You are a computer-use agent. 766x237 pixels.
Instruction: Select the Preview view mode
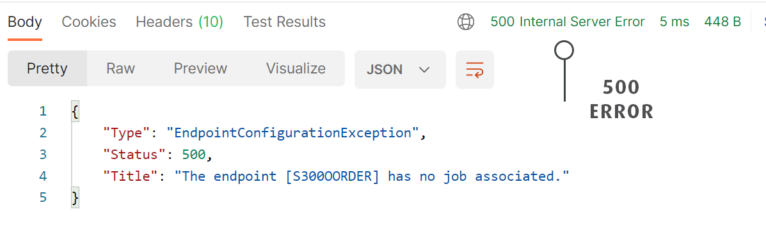[200, 68]
